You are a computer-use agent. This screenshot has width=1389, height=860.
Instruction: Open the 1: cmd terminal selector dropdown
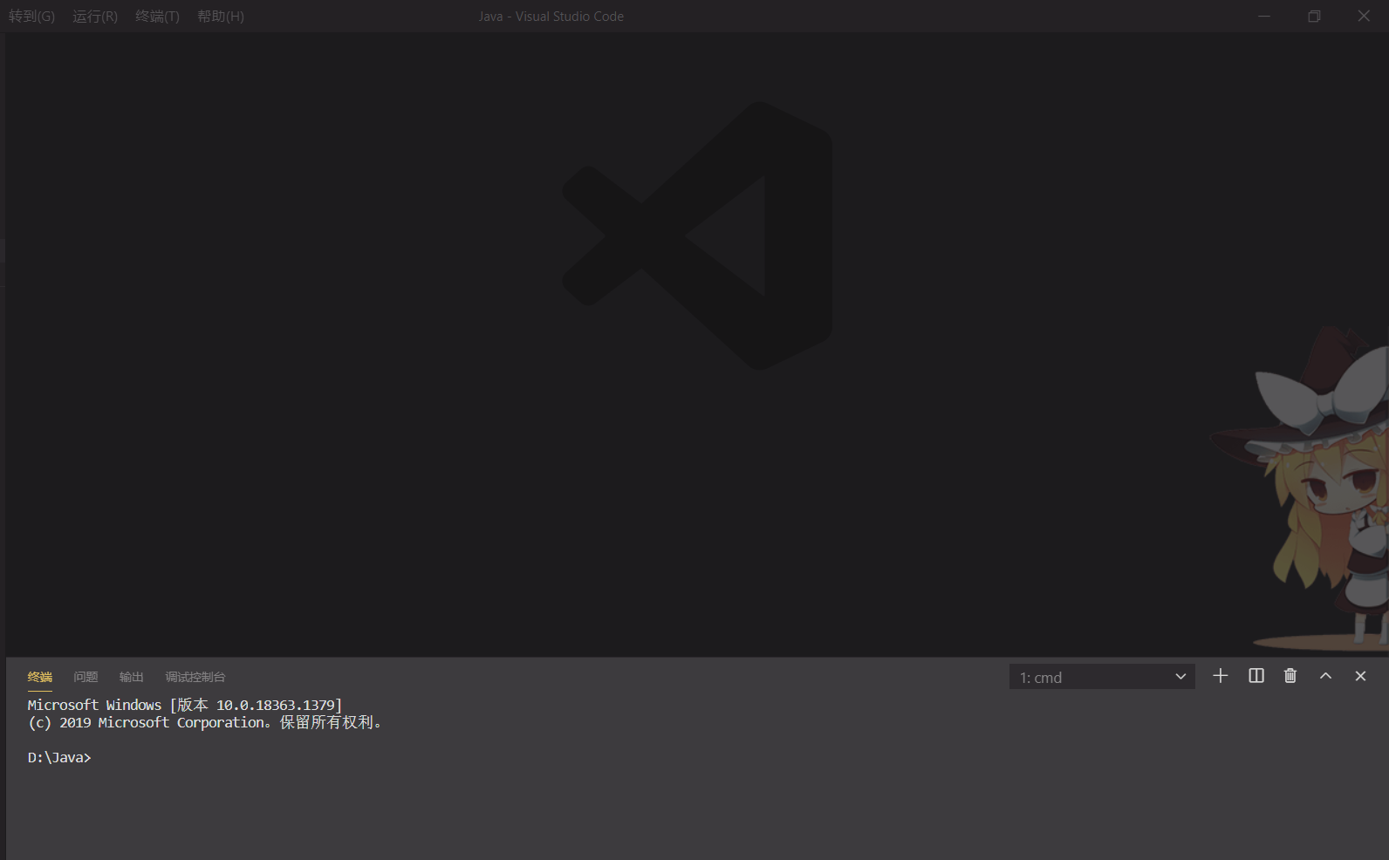point(1102,677)
